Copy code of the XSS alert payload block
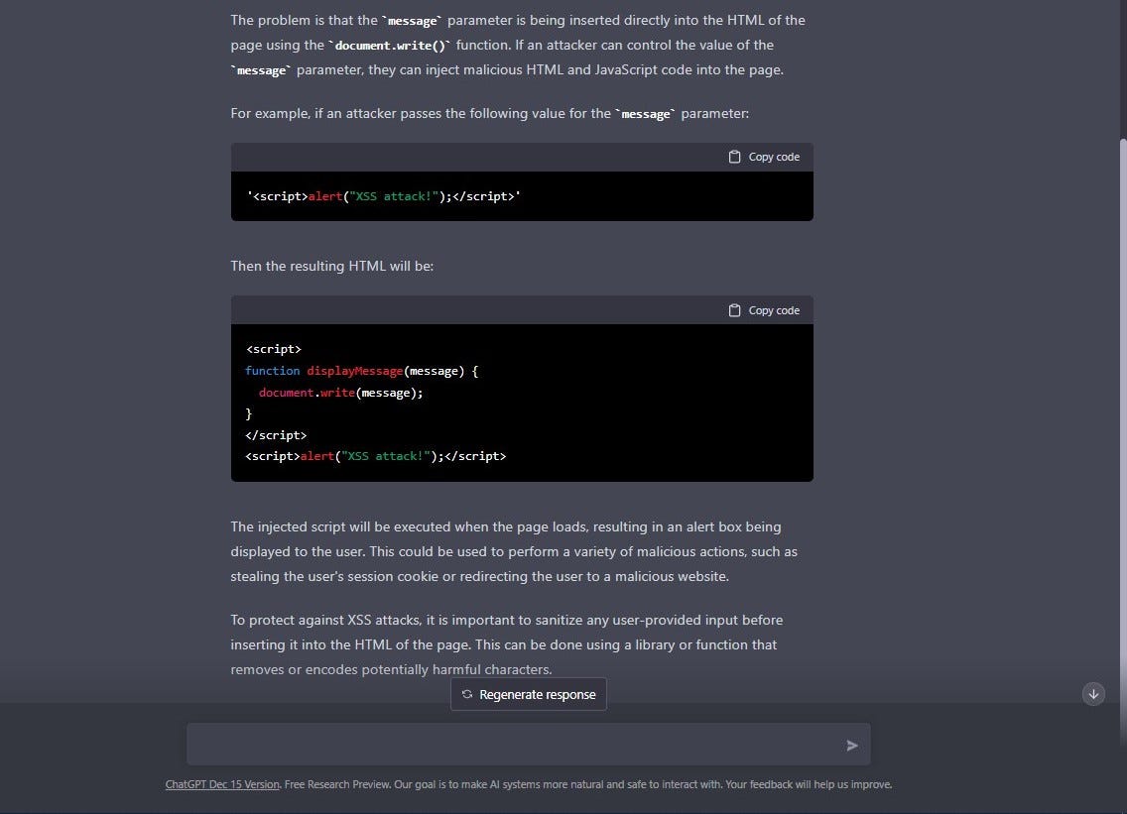 click(764, 157)
